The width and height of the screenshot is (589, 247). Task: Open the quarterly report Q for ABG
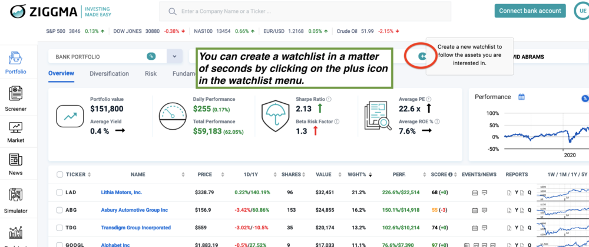coord(530,210)
